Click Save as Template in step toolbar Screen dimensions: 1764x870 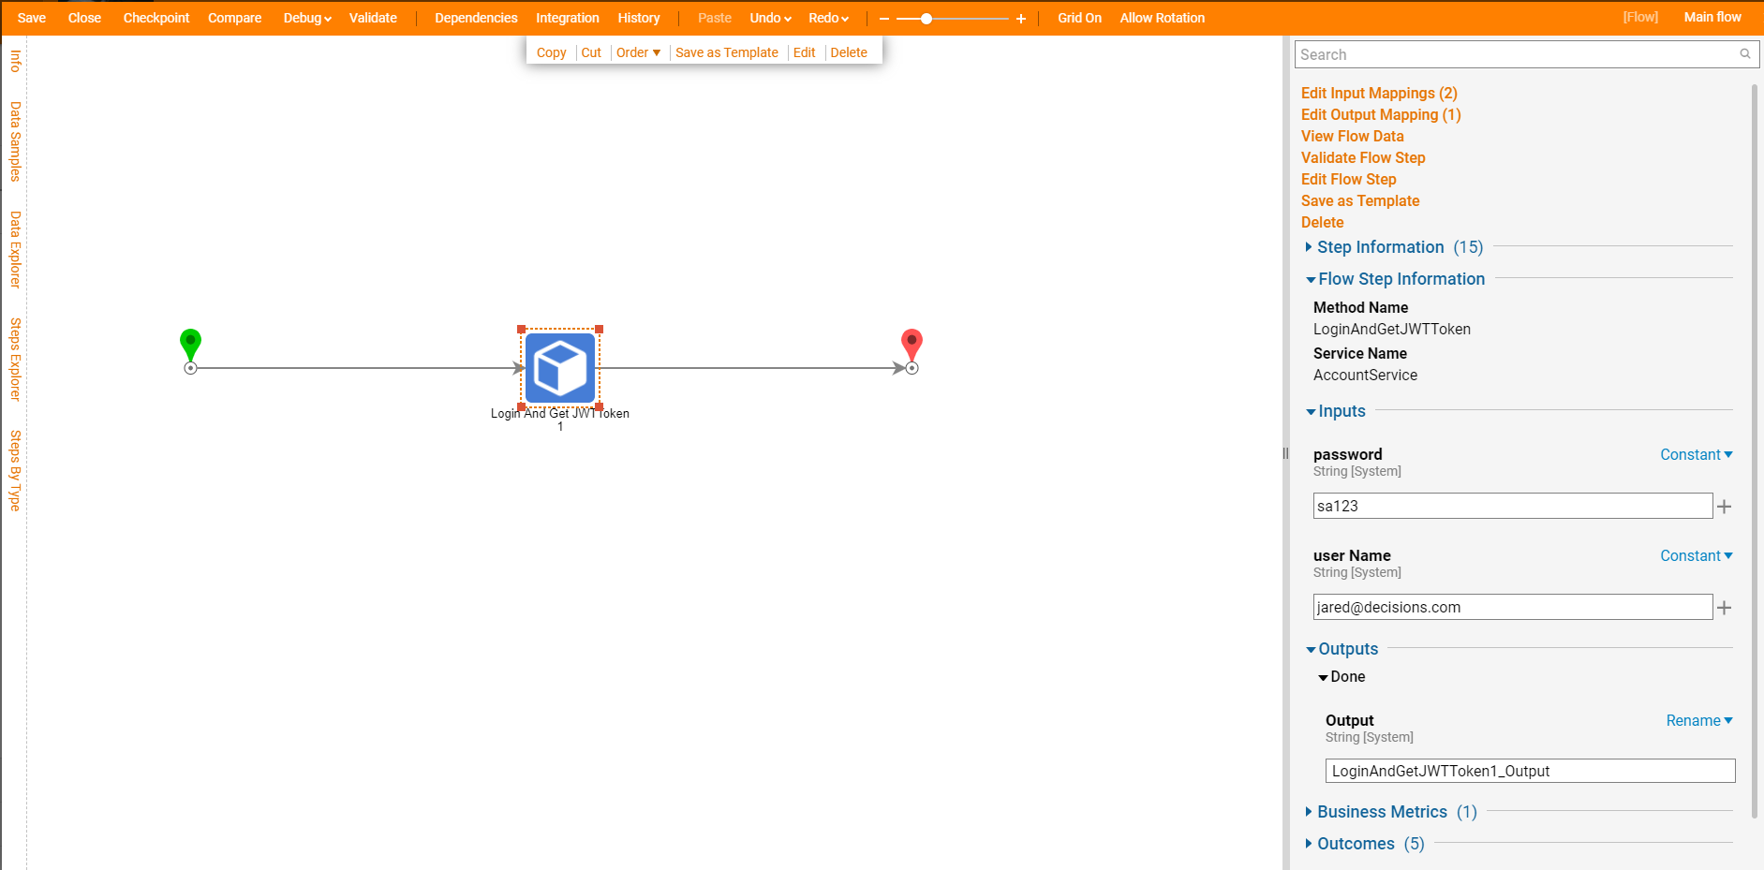[726, 52]
